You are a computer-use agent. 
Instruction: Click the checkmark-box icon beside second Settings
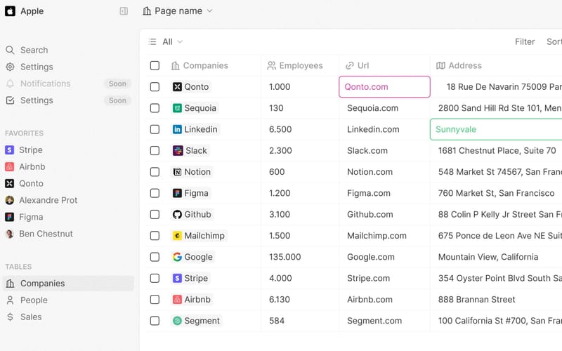point(10,100)
